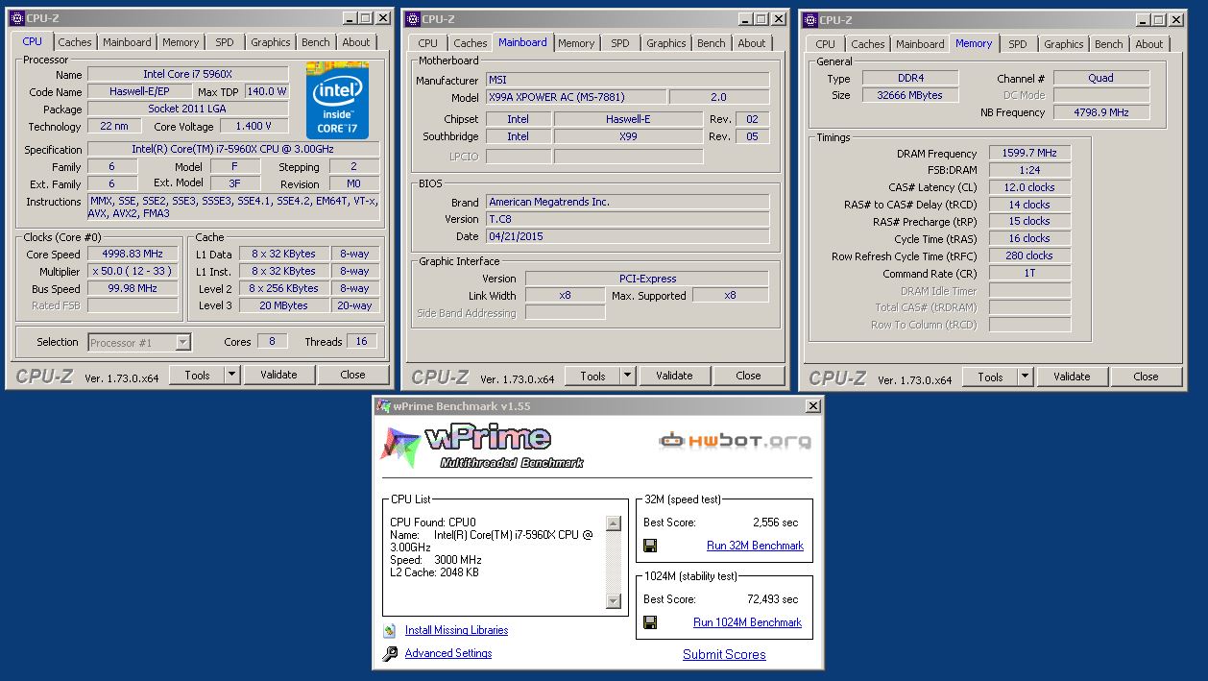This screenshot has height=681, width=1208.
Task: Click the wPrime Multithreaded Benchmark logo
Action: [483, 447]
